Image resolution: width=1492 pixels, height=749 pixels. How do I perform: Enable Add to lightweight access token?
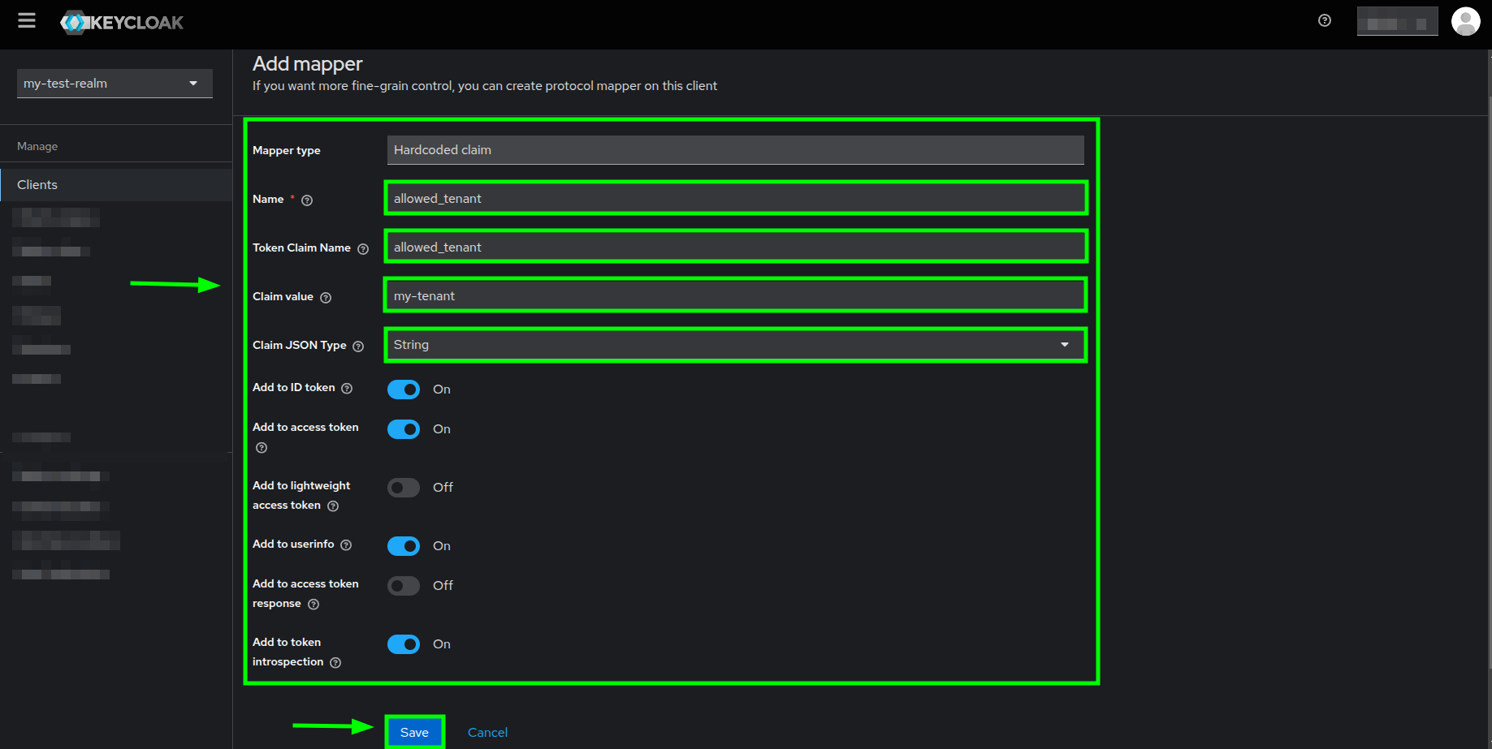click(x=403, y=487)
